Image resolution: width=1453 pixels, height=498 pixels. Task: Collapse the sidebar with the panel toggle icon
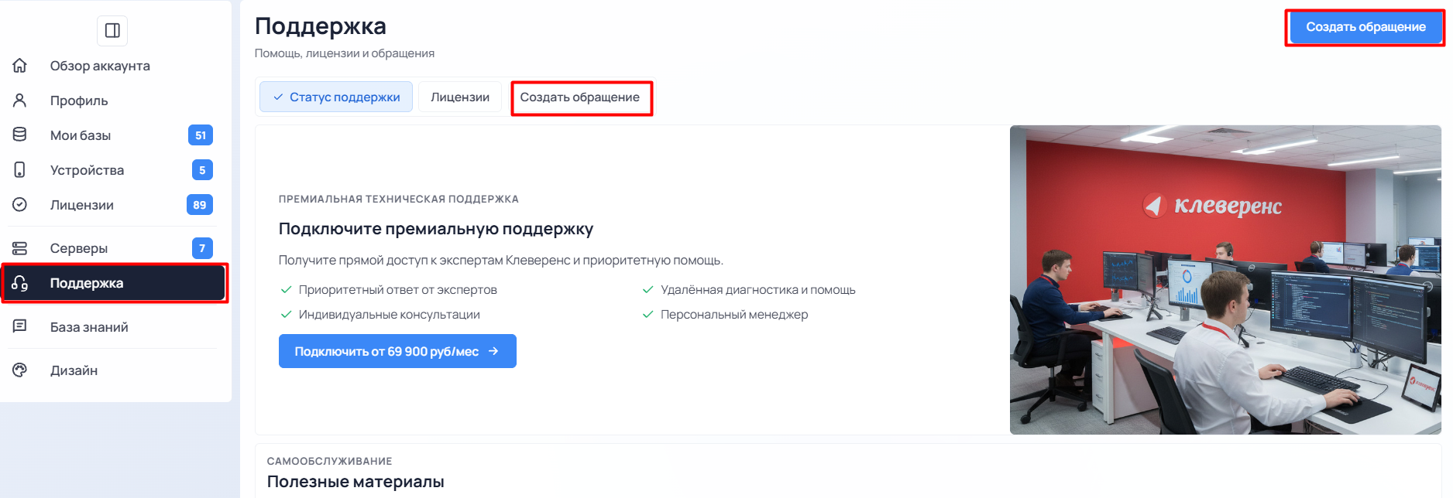(112, 31)
